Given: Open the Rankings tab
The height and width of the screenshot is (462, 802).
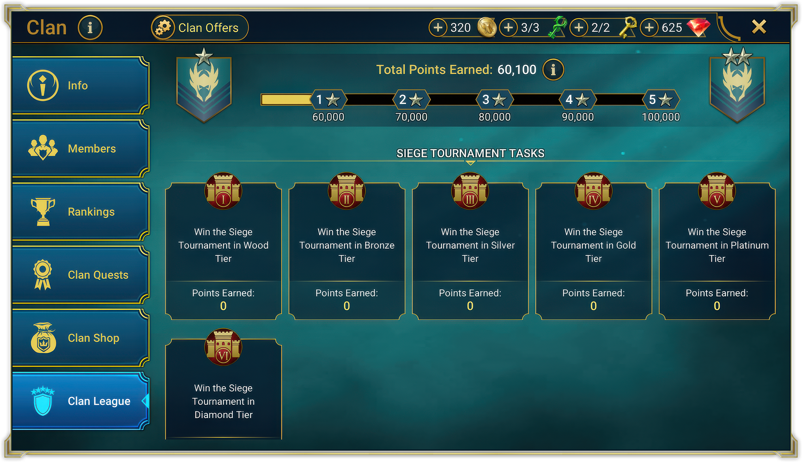Looking at the screenshot, I should (81, 212).
